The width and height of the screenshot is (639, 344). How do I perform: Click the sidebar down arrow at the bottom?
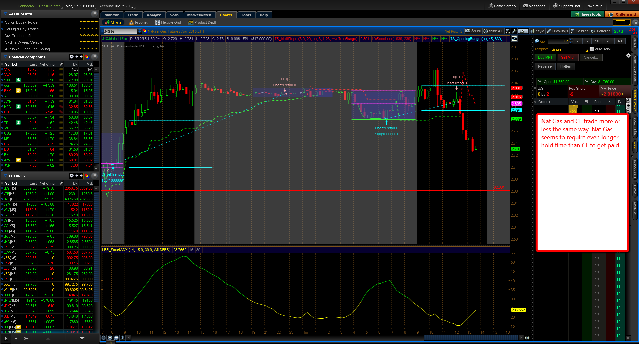click(x=82, y=338)
